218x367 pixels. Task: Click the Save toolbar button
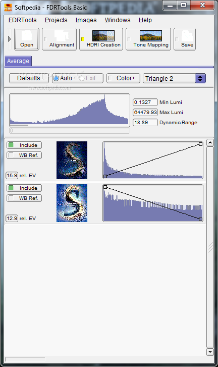pos(185,39)
